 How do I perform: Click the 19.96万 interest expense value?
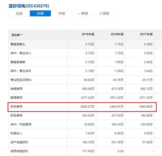point(89,124)
